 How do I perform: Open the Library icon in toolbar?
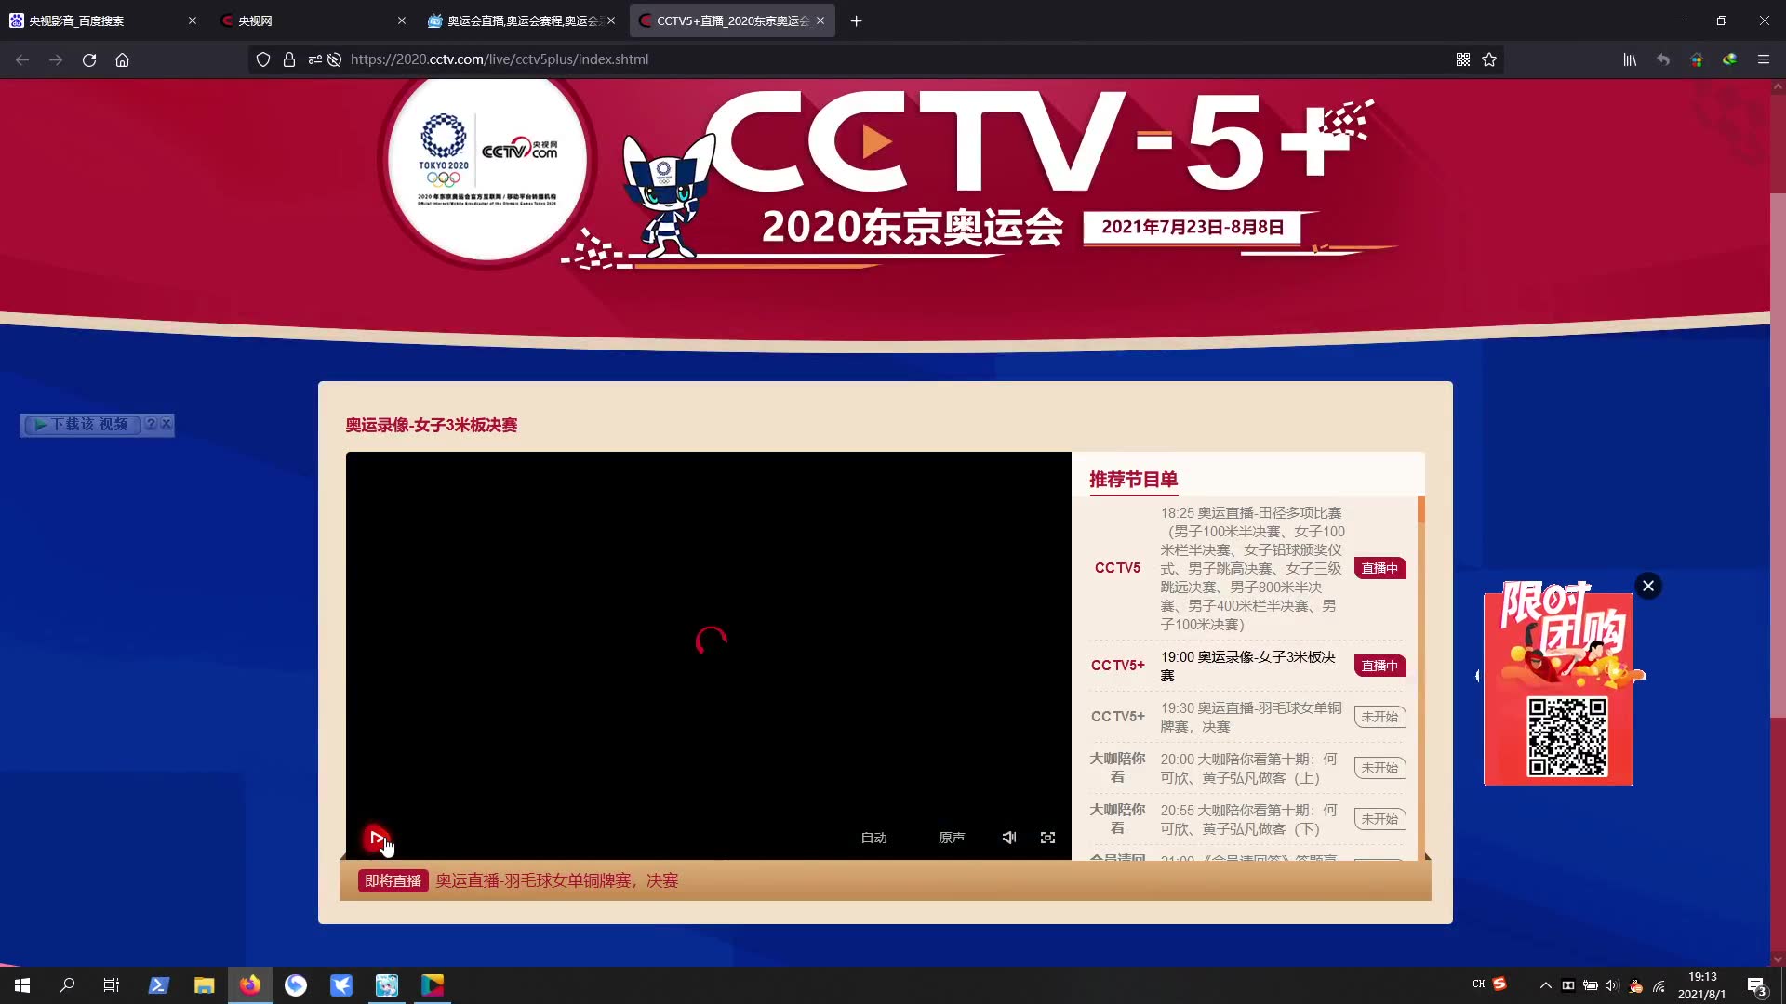[1630, 59]
